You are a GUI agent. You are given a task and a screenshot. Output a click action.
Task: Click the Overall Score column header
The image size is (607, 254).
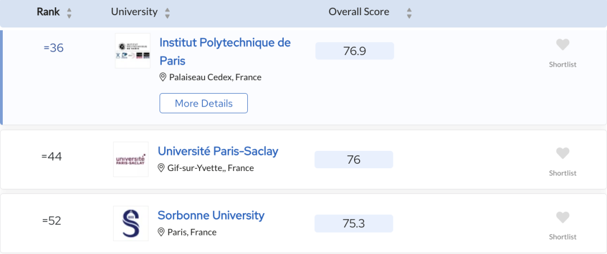point(359,12)
